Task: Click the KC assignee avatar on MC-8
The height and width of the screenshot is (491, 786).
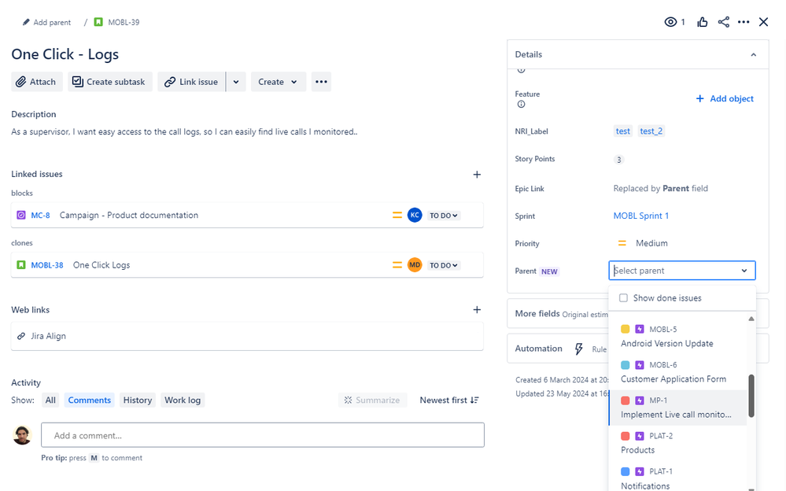Action: (x=415, y=215)
